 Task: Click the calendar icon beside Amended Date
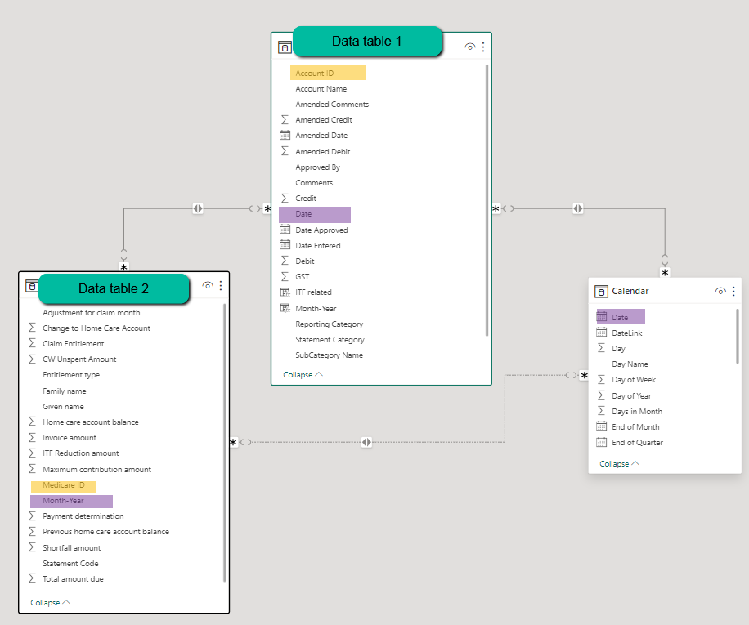[x=285, y=135]
